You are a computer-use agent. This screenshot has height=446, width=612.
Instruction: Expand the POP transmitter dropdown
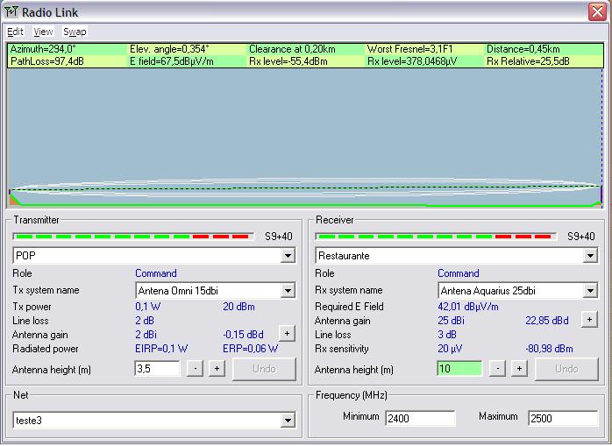pos(288,256)
